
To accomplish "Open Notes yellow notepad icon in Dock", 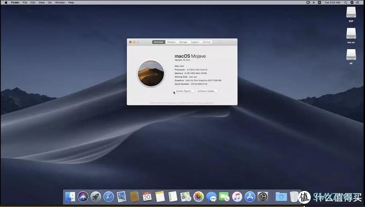I will pyautogui.click(x=160, y=197).
